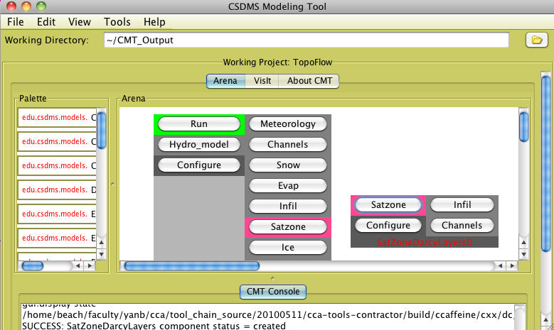
Task: Open the Tools menu
Action: tap(117, 22)
